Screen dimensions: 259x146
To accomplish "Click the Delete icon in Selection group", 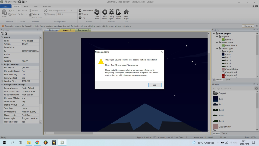I will point(30,11).
